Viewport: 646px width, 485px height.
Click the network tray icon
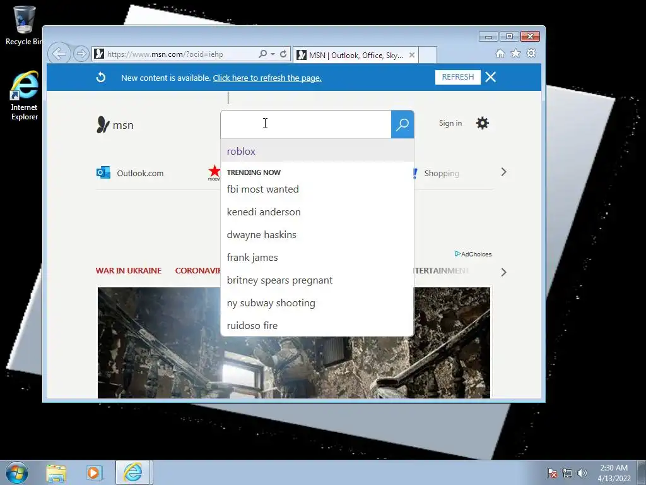[567, 473]
